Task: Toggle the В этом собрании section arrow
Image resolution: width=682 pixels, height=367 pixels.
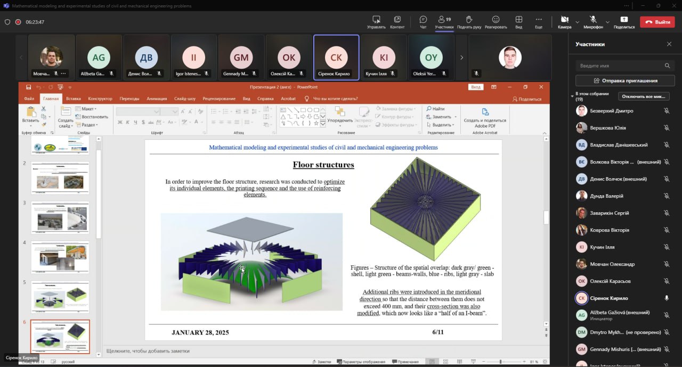Action: [x=572, y=96]
